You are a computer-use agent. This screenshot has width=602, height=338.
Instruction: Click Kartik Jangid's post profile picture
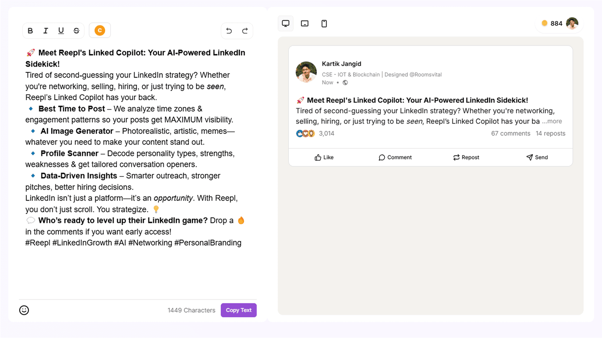[x=306, y=72]
